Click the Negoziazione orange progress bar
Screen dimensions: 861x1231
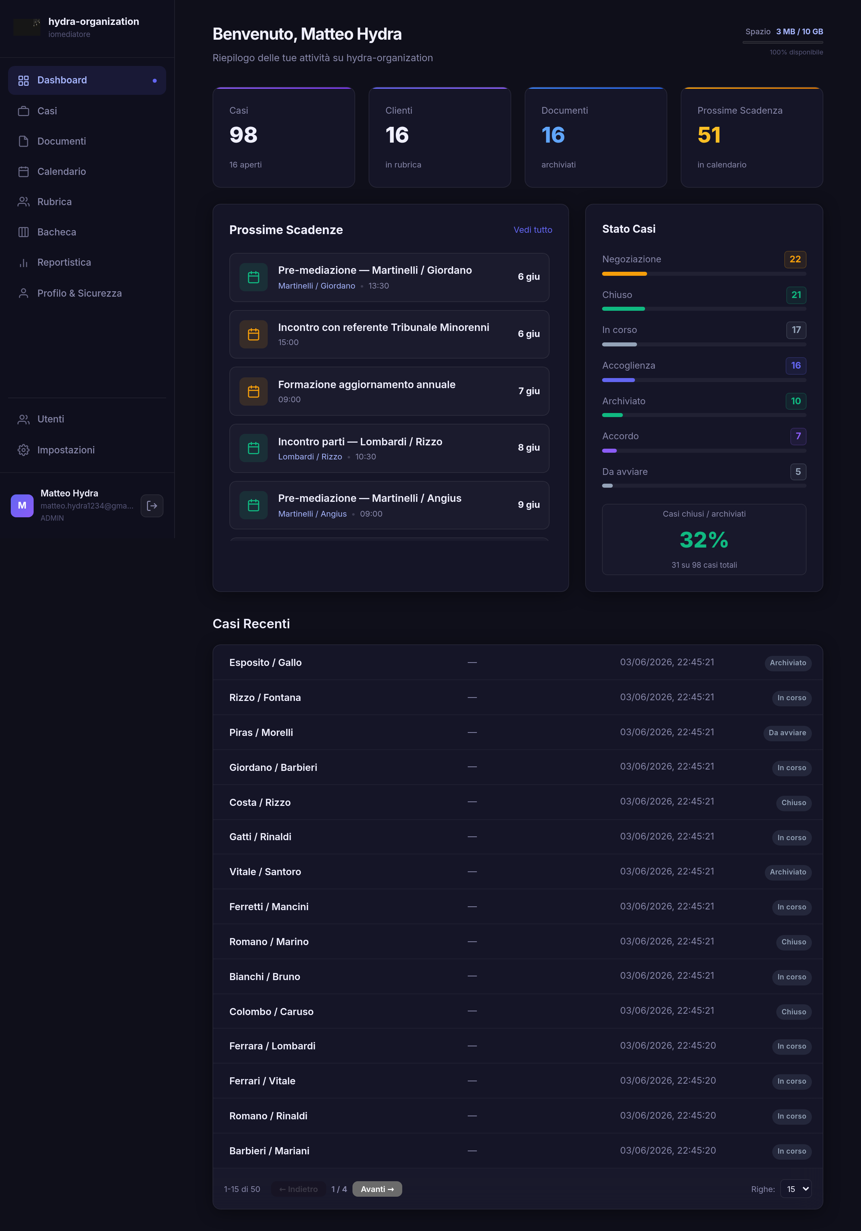pyautogui.click(x=704, y=273)
